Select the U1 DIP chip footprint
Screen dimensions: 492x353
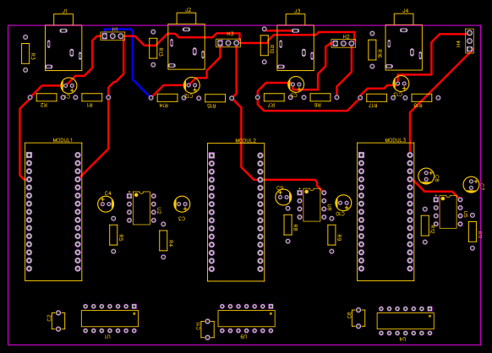pos(110,318)
